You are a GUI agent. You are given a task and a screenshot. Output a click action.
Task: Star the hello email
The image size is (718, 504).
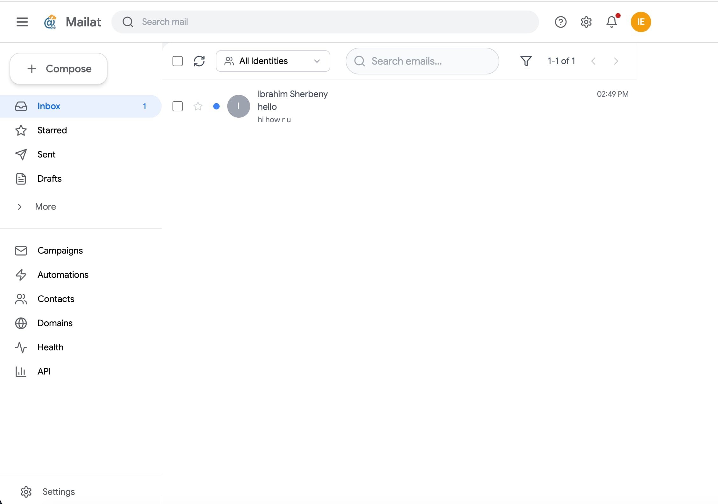coord(198,106)
